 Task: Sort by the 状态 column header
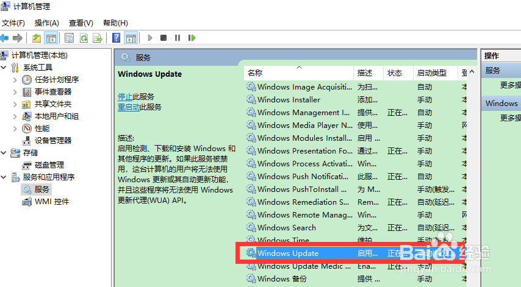(x=398, y=73)
